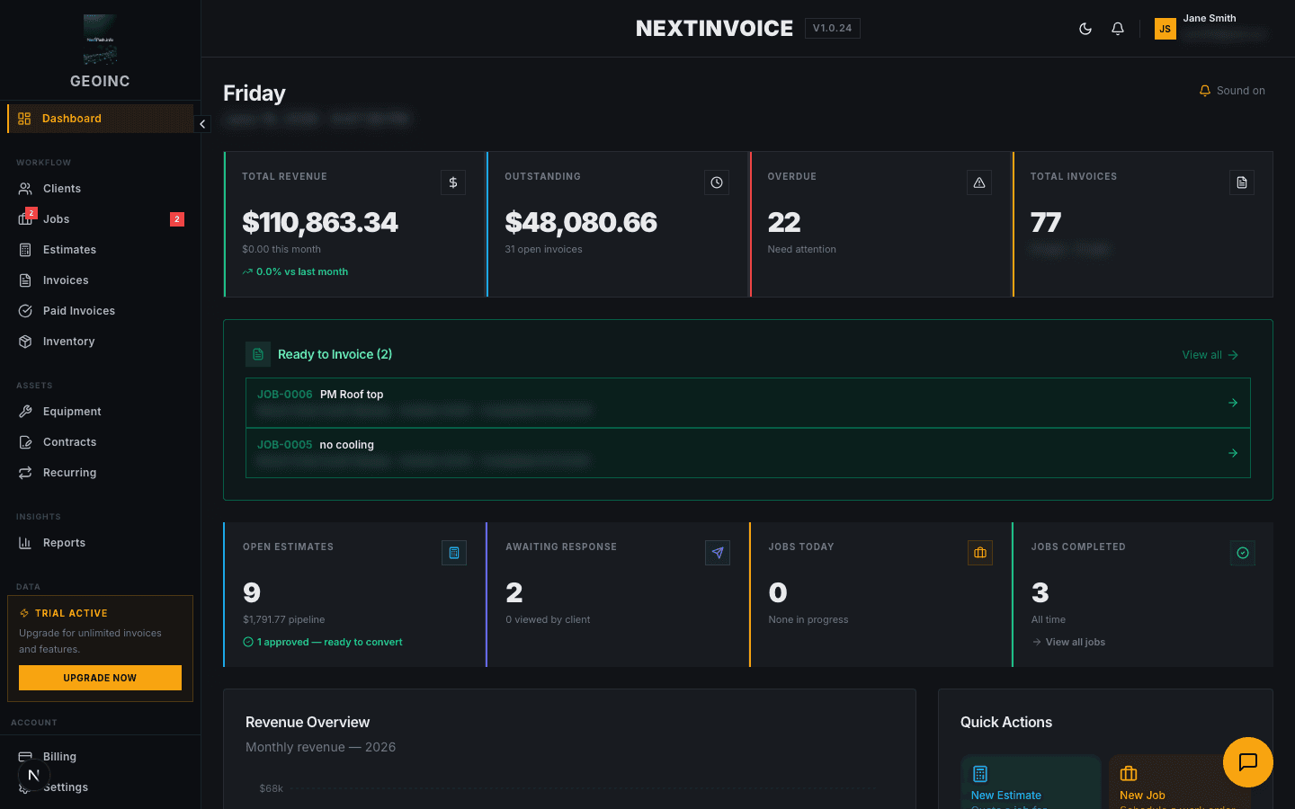Open the JOB-0005 no cooling row
This screenshot has width=1295, height=809.
tap(748, 453)
